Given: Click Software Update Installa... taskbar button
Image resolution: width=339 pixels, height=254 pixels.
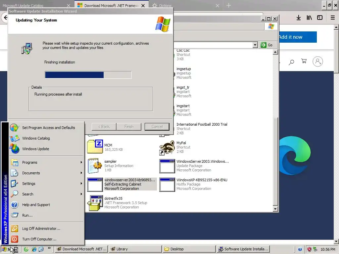Looking at the screenshot, I should pyautogui.click(x=243, y=249).
